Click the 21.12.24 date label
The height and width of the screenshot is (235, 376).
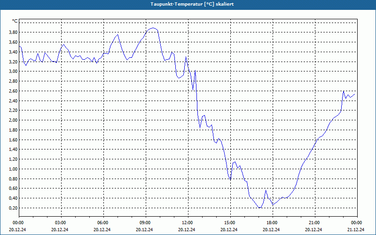click(356, 230)
